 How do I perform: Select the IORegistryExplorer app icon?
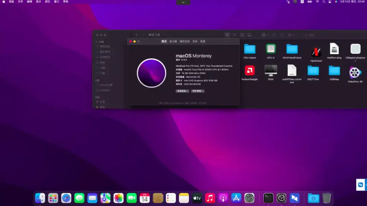click(355, 49)
